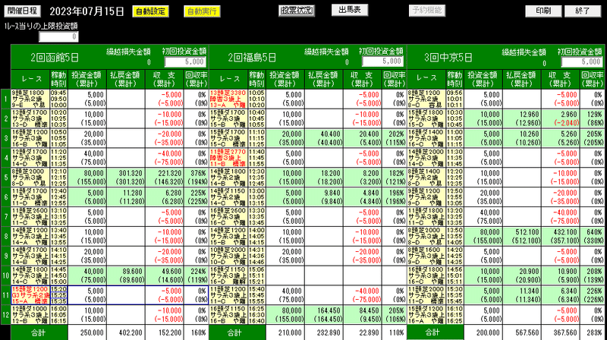Open the 投票状況 view

[297, 11]
